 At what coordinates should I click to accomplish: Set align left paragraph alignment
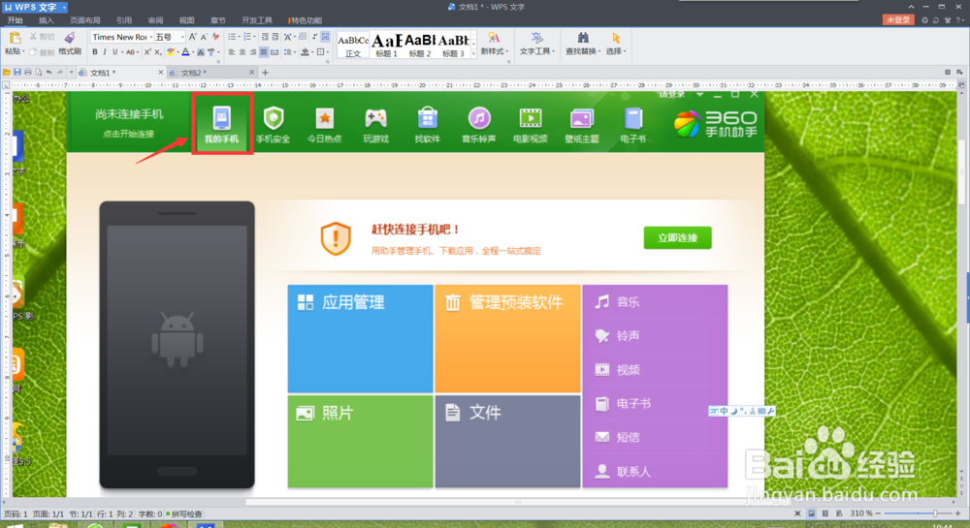coord(232,52)
